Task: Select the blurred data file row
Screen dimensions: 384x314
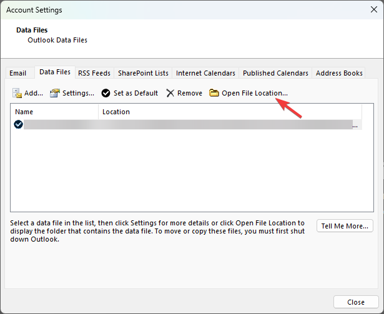Action: click(x=187, y=124)
